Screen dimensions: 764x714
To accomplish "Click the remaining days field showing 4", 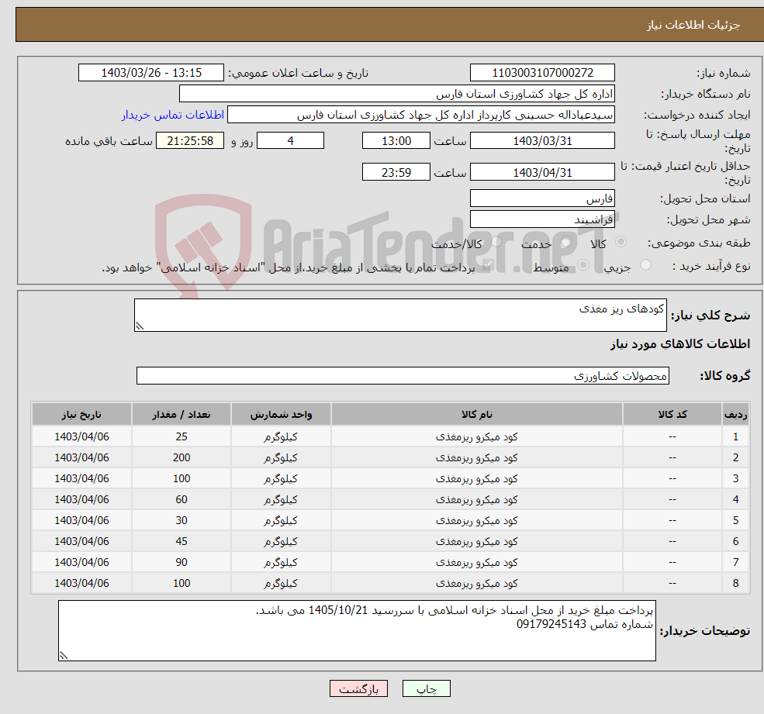I will click(x=290, y=141).
